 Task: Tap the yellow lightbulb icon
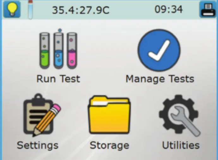(12, 9)
